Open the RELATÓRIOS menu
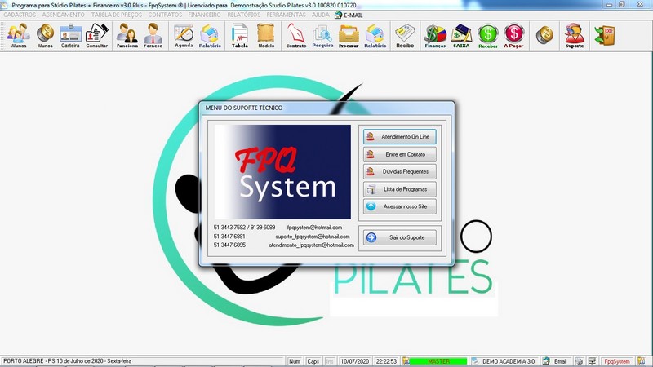Screen dimensions: 653x367 [243, 15]
